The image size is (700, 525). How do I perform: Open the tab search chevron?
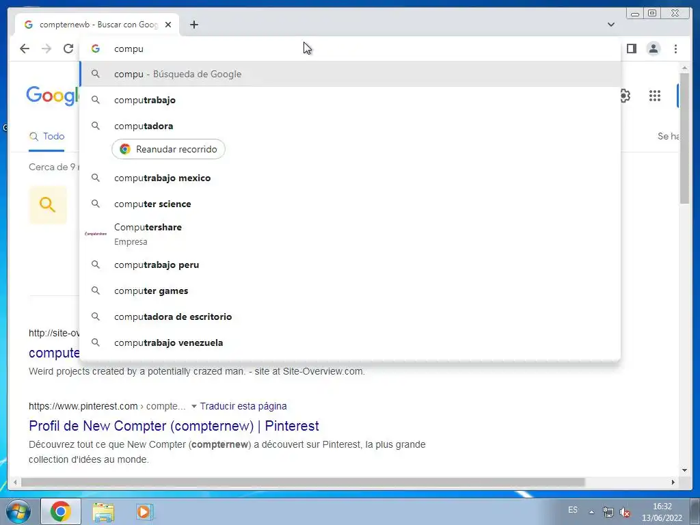pos(611,25)
